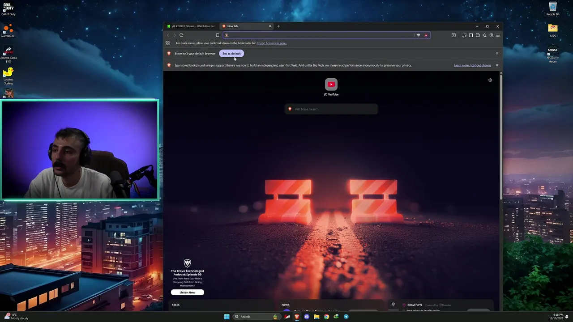Open Google Chrome from the taskbar

326,317
